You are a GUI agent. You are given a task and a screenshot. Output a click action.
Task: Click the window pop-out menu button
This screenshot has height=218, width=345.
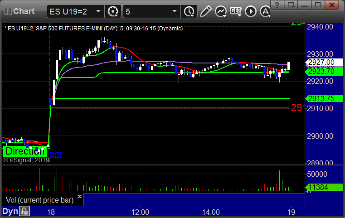coord(291,5)
